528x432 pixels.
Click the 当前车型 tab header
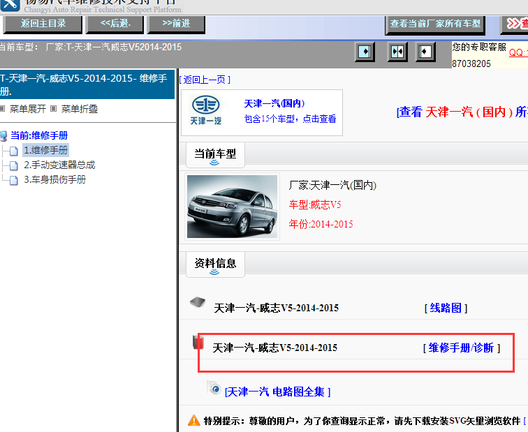(x=215, y=154)
